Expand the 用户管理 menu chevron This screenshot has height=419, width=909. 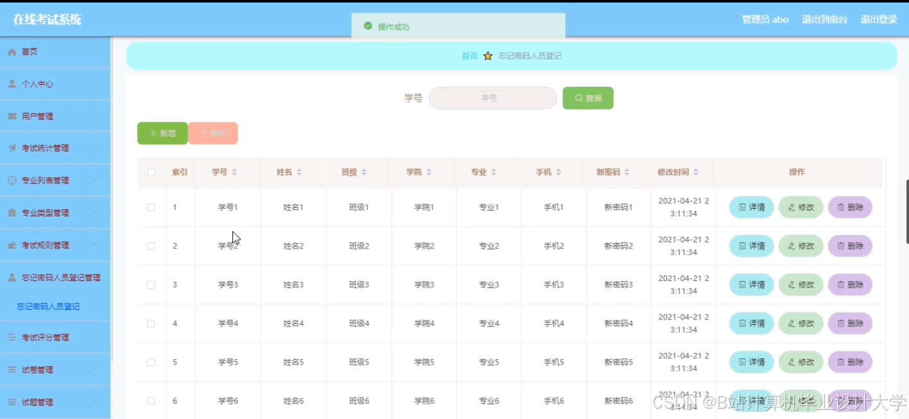tap(96, 115)
